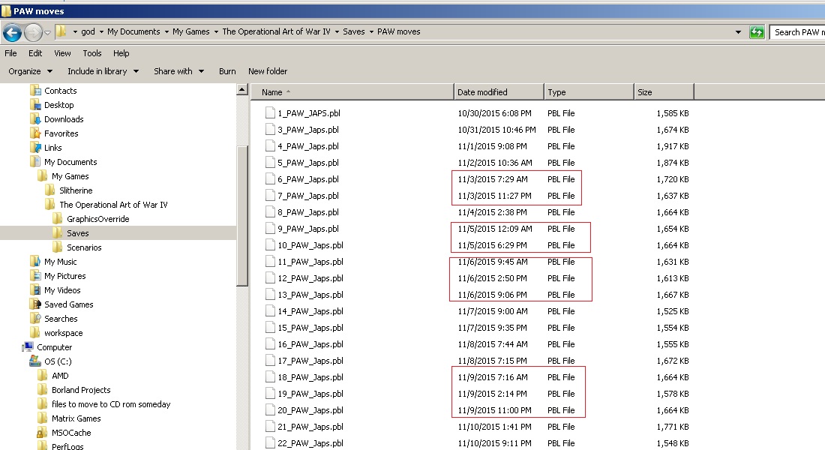Click the Forward navigation arrow button
Image resolution: width=825 pixels, height=450 pixels.
pyautogui.click(x=33, y=33)
